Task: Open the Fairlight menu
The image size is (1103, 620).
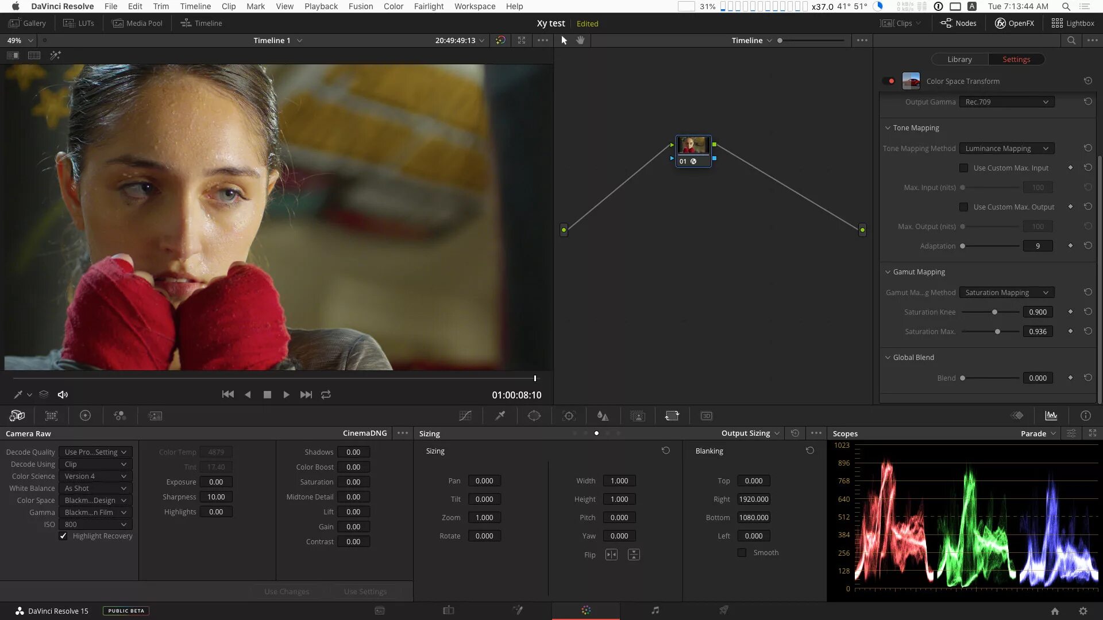Action: (429, 6)
